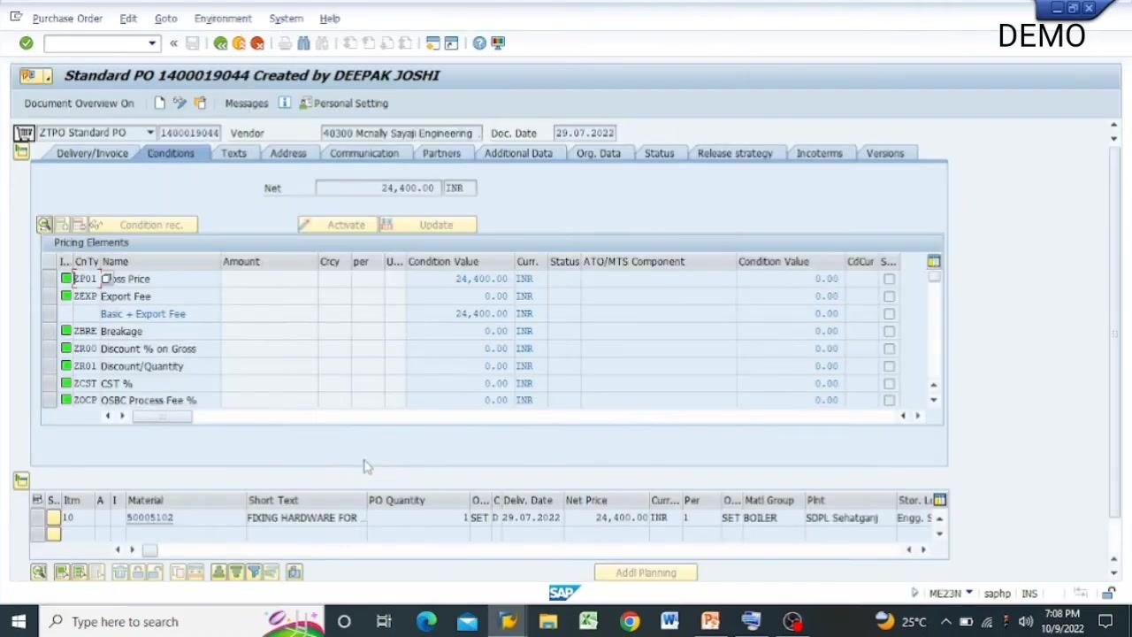Image resolution: width=1132 pixels, height=637 pixels.
Task: Click the Document Overview On button
Action: (79, 104)
